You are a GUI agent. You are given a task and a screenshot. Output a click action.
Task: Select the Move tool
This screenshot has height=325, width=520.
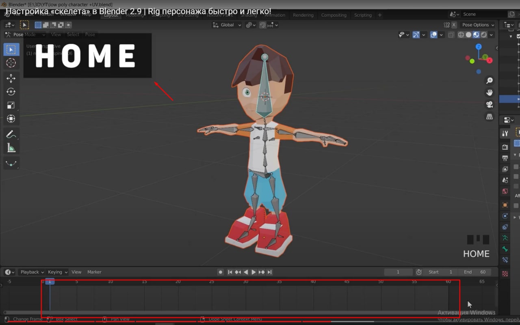tap(11, 78)
